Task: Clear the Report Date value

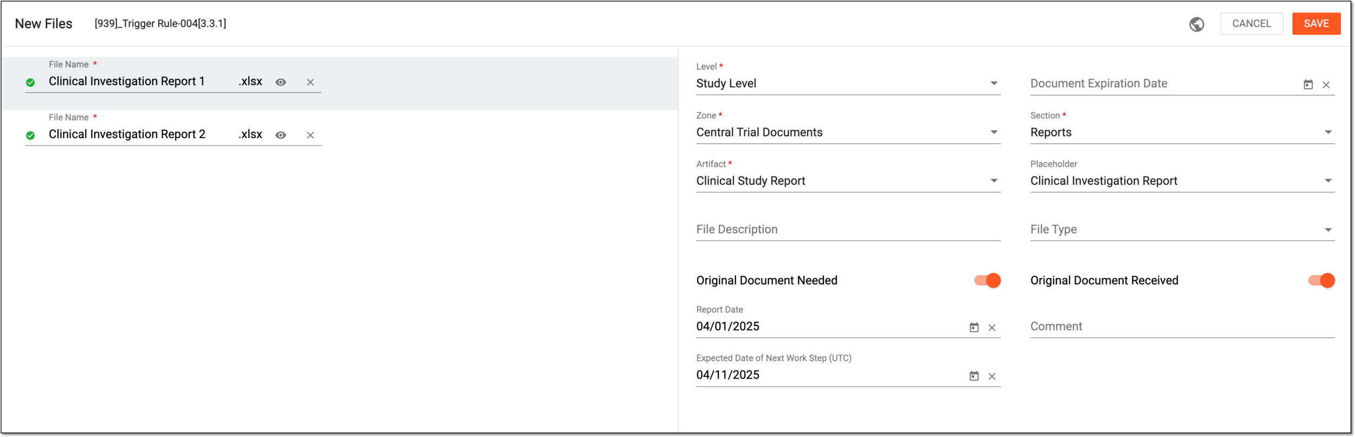Action: coord(992,327)
